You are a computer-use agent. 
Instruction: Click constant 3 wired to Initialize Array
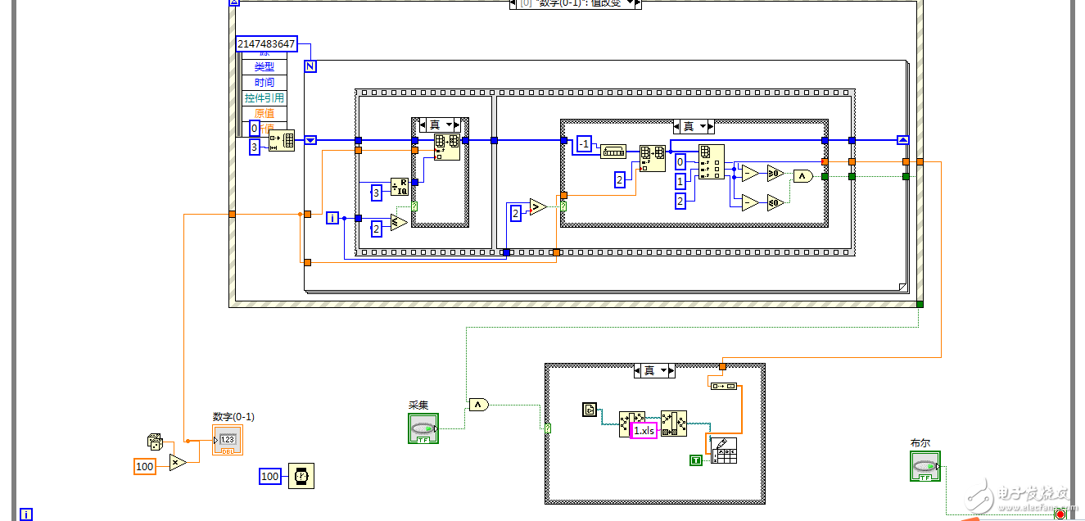point(254,147)
